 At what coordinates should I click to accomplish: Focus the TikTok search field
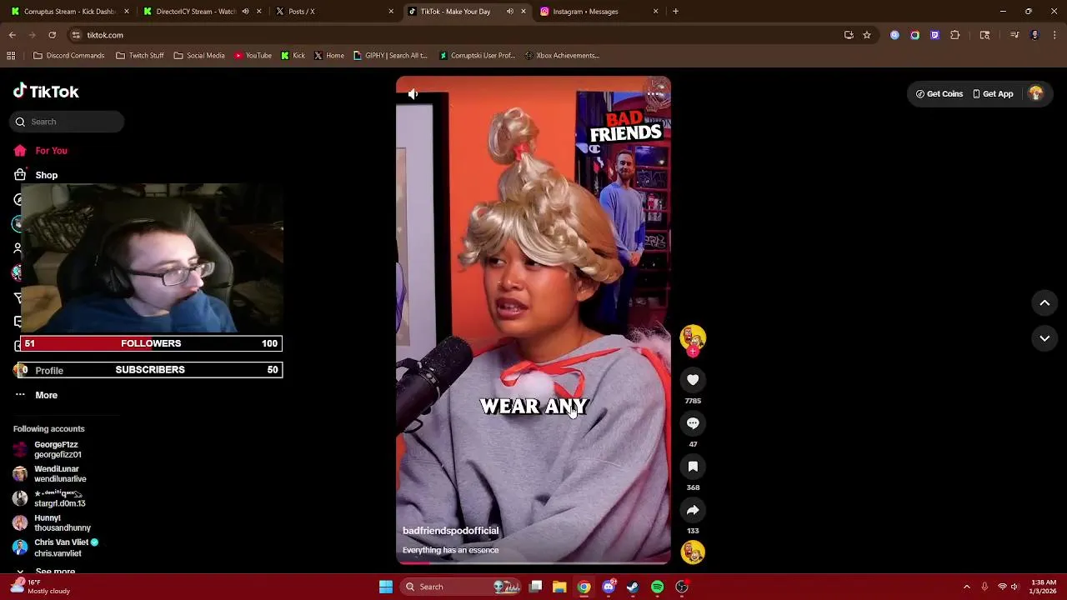point(67,122)
